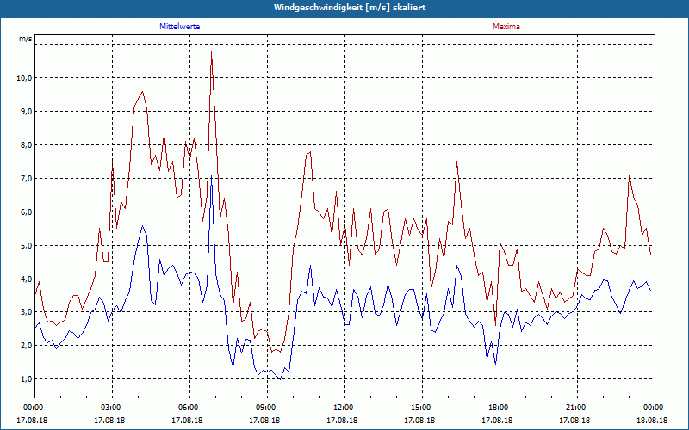
Task: Click the 1,0 y-axis value
Action: [25, 379]
